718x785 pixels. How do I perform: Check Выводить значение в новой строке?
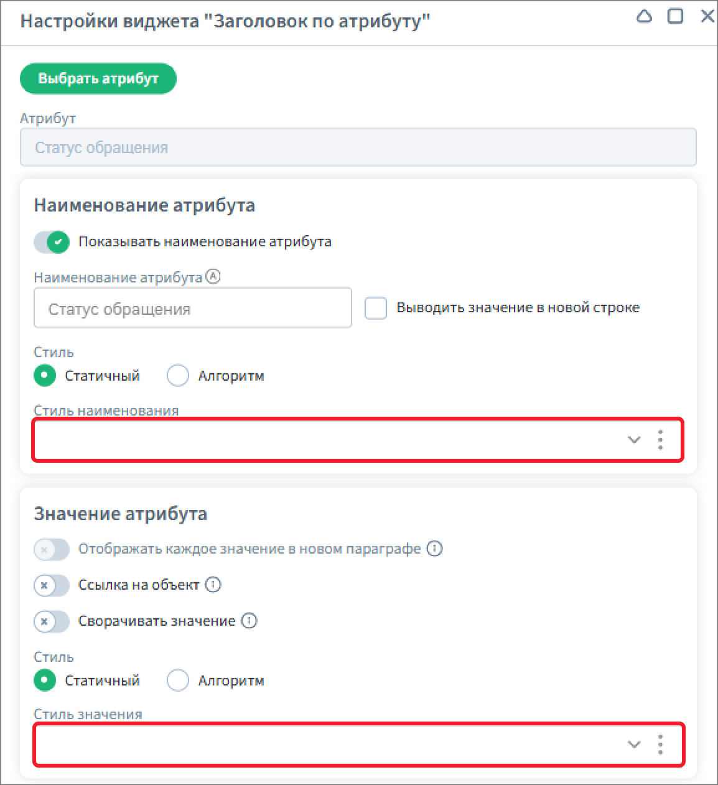tap(376, 308)
